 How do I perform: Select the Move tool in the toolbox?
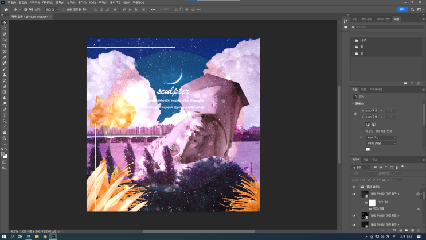[5, 22]
